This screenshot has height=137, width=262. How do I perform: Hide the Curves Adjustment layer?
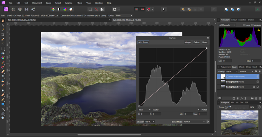tap(258, 76)
